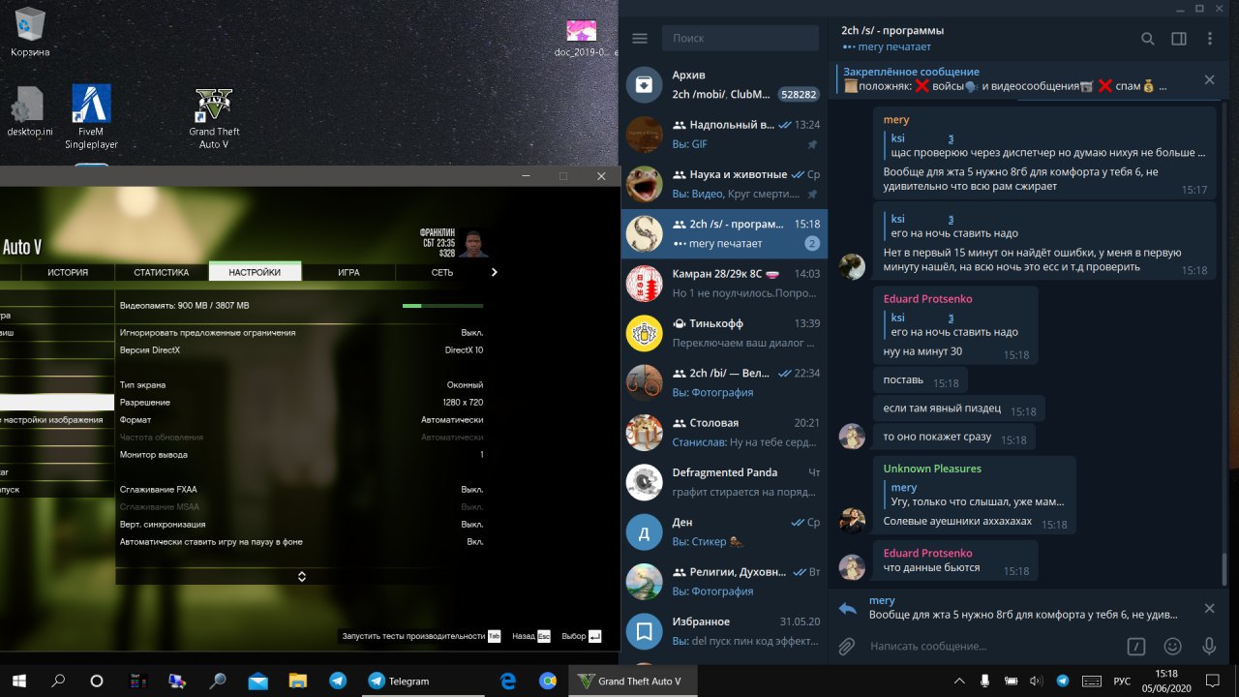This screenshot has width=1239, height=697.
Task: Open Столовая group chat
Action: tap(724, 432)
